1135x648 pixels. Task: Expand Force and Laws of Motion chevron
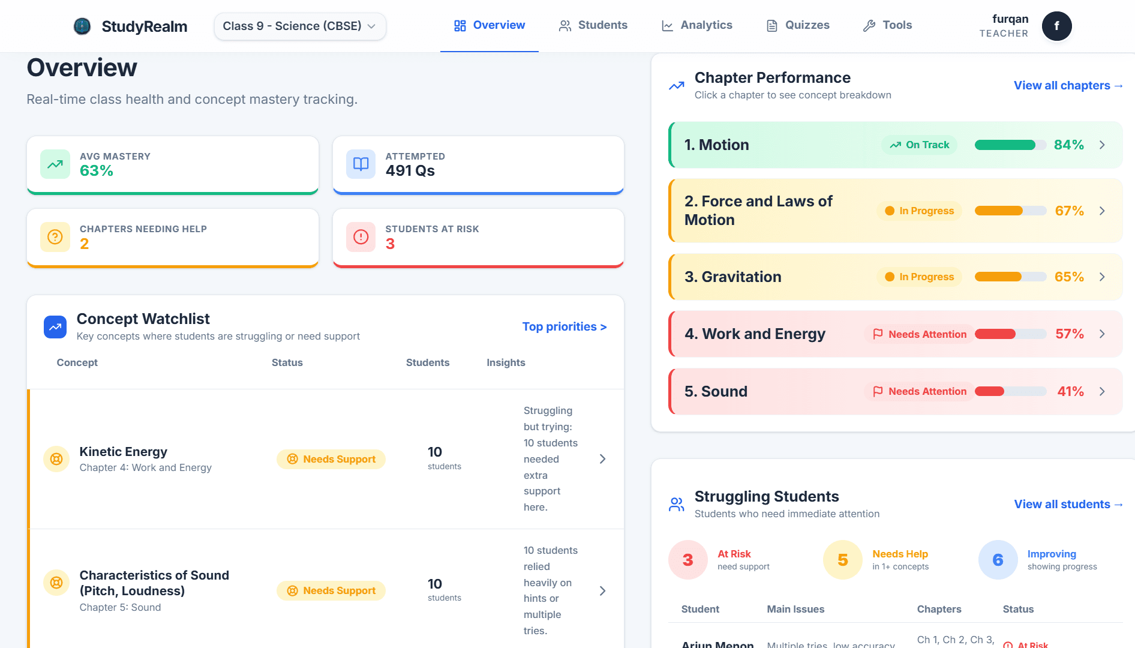(x=1102, y=211)
